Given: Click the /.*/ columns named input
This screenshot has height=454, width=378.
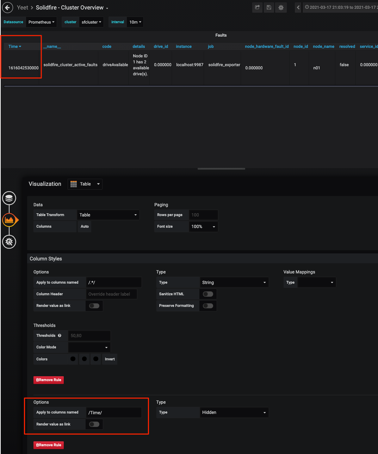Looking at the screenshot, I should click(114, 282).
